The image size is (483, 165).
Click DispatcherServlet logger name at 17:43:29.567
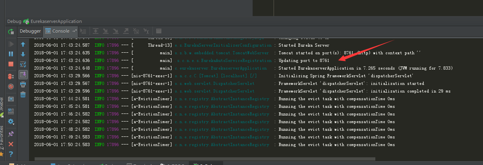point(214,84)
